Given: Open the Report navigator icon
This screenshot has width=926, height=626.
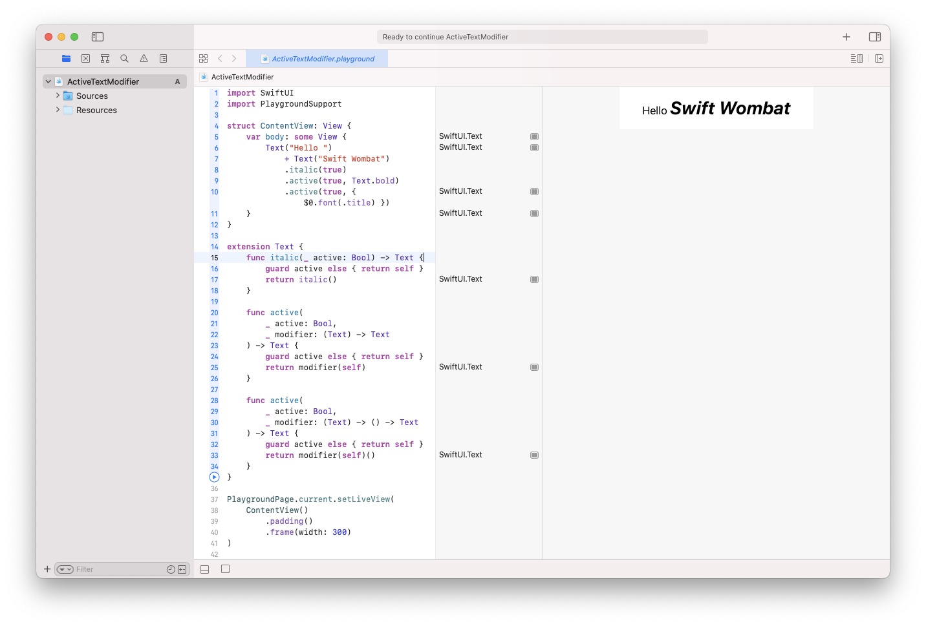Looking at the screenshot, I should click(x=163, y=58).
